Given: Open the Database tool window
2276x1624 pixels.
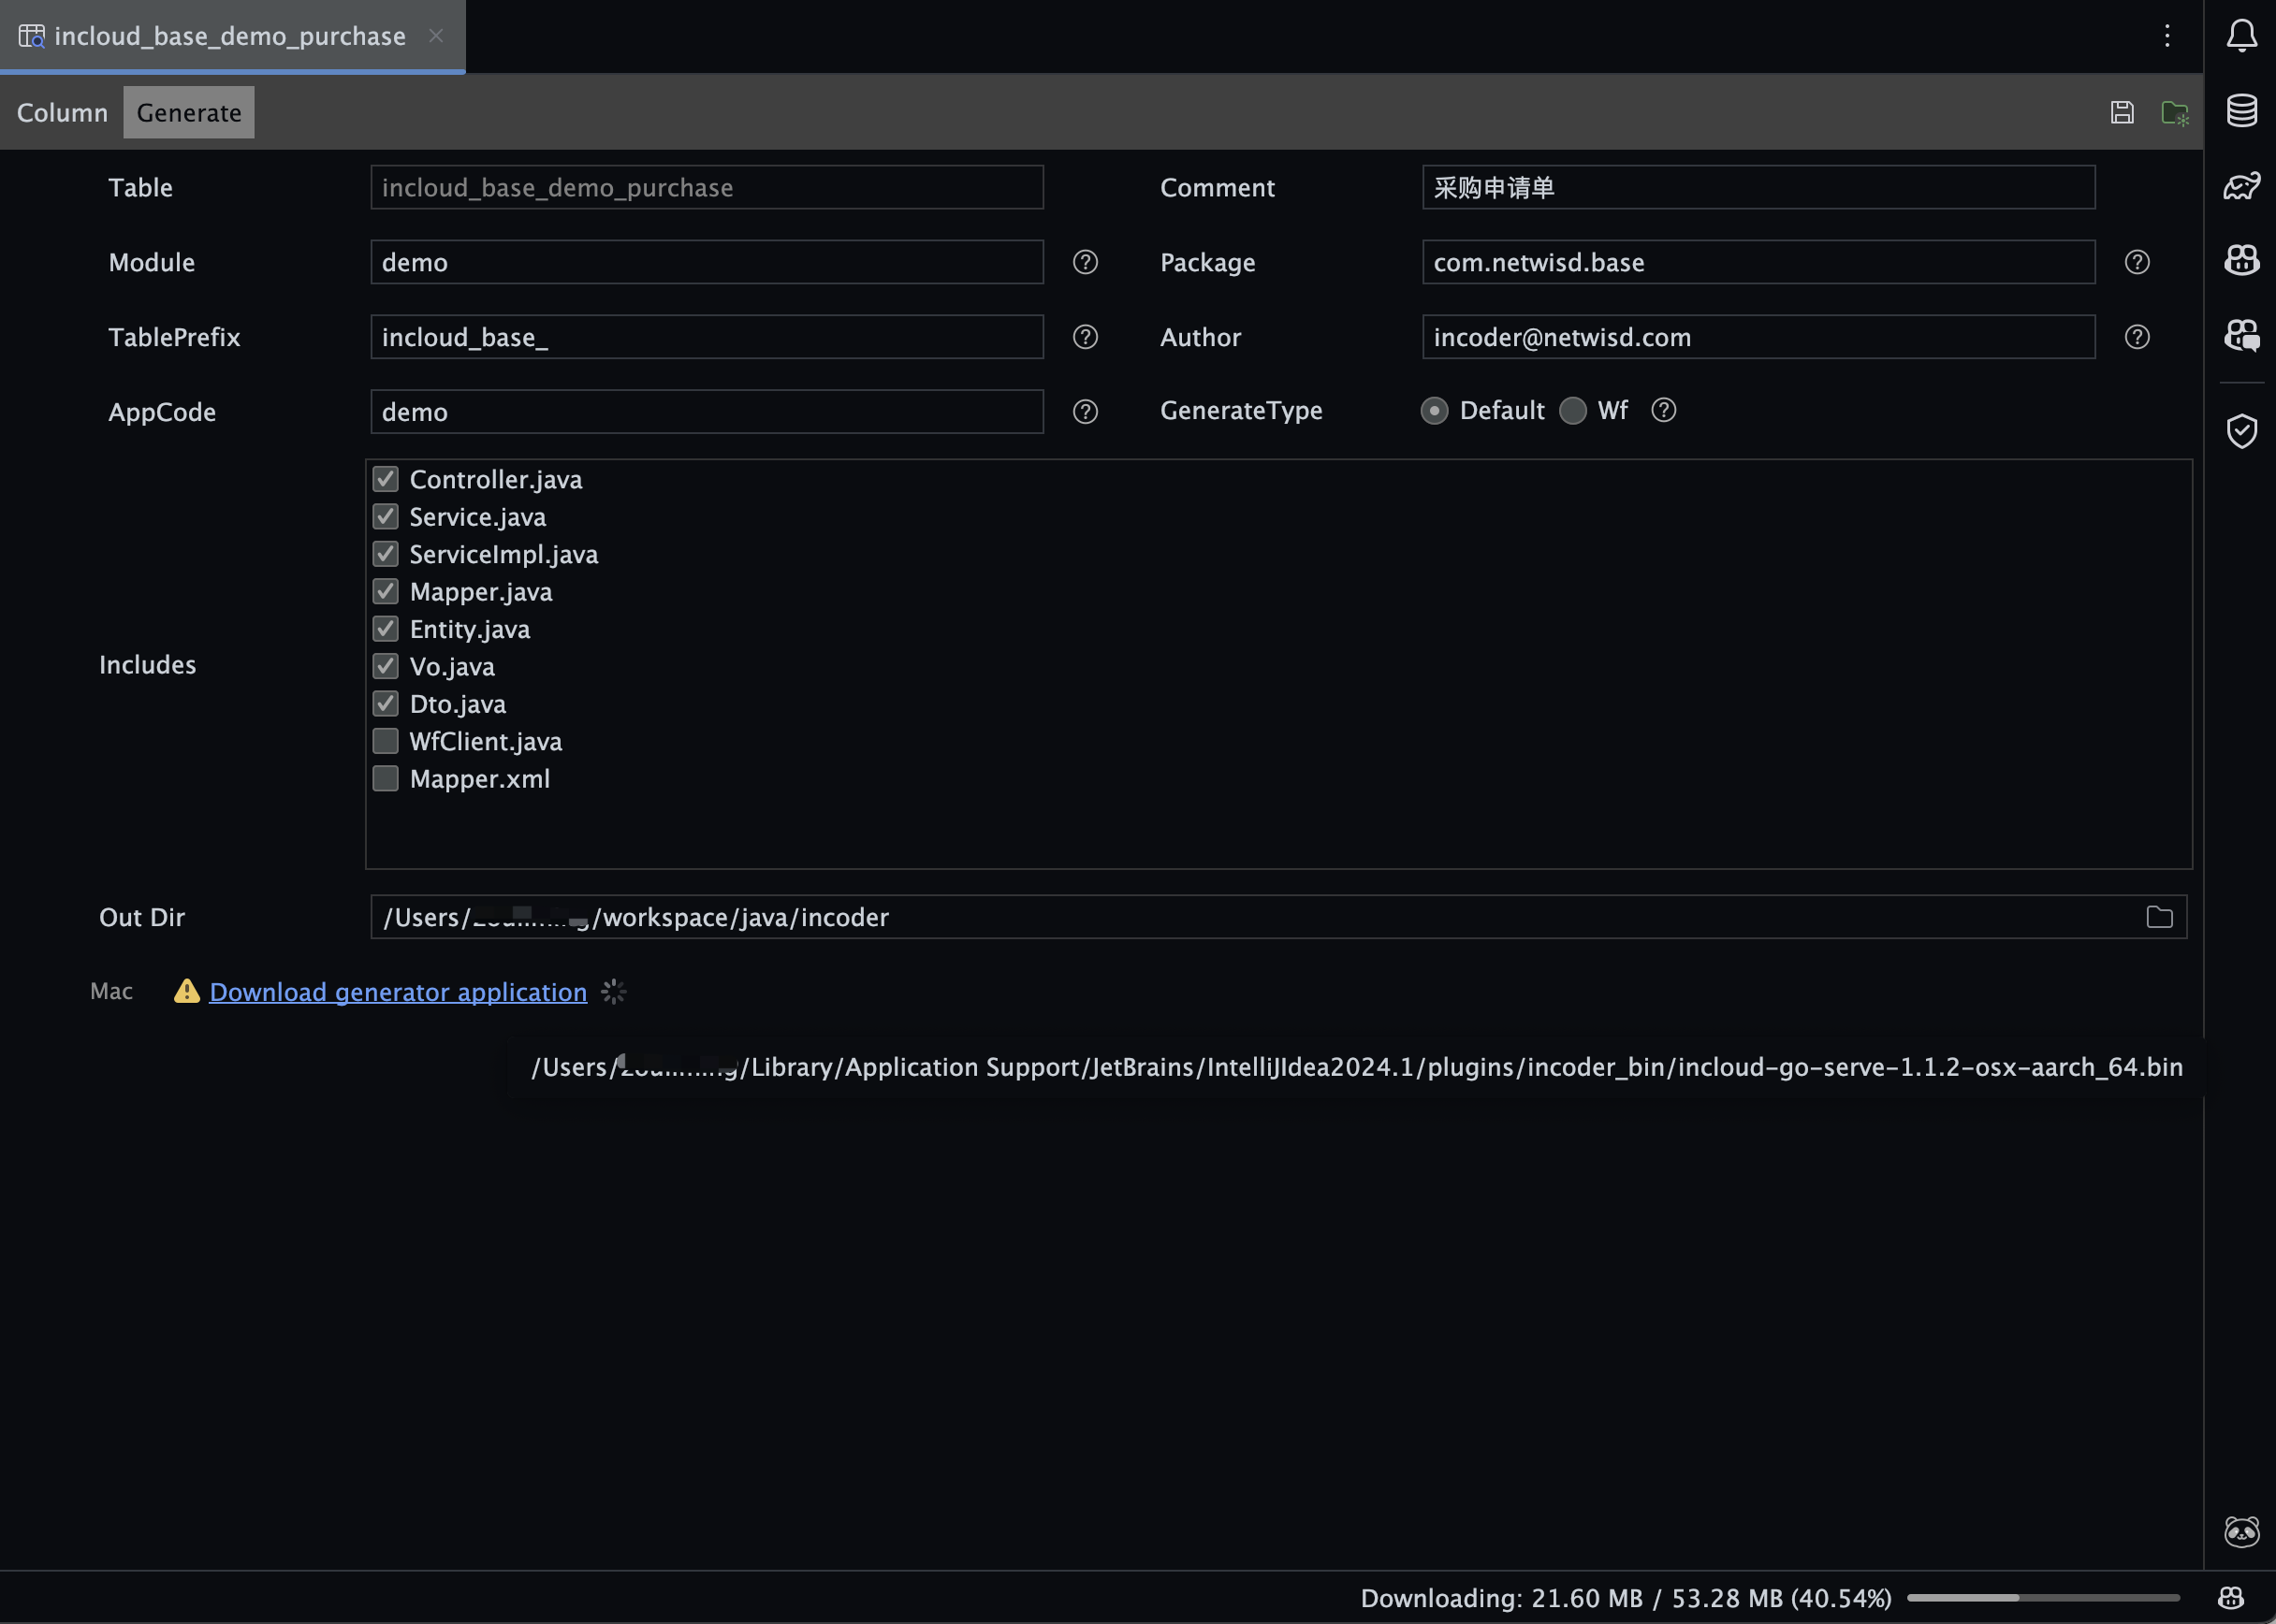Looking at the screenshot, I should coord(2241,110).
